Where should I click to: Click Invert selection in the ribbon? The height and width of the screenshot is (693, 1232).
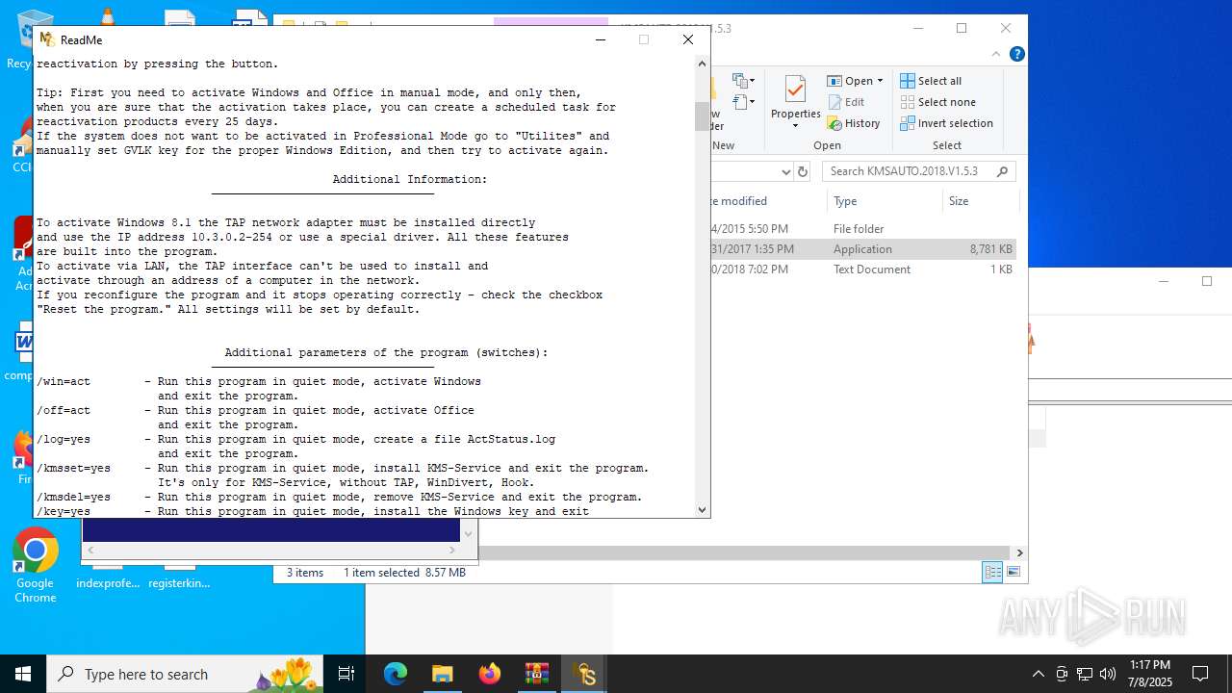946,123
